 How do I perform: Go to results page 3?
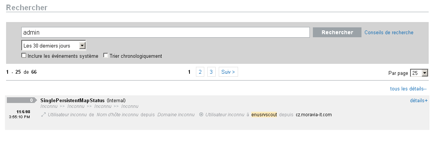[211, 72]
